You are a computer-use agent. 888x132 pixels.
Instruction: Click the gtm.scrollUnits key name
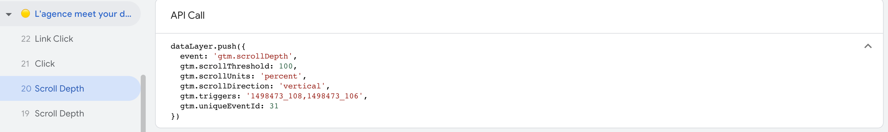coord(217,76)
